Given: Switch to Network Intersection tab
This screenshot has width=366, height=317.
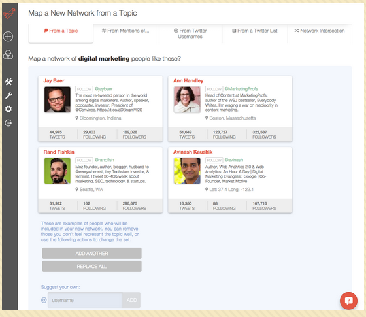Looking at the screenshot, I should [x=320, y=33].
